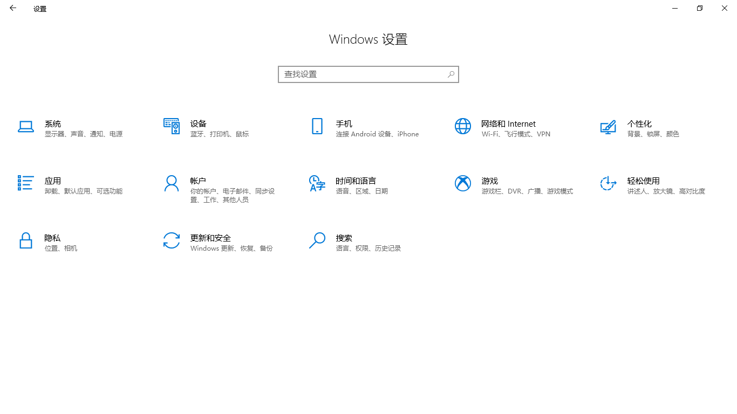Select the 隐私 heading
Screen dimensions: 737x414
53,238
